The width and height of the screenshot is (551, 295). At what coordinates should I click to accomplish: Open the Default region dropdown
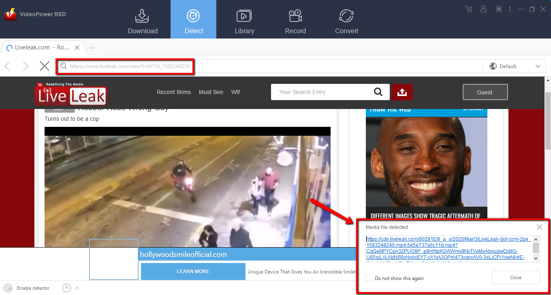click(514, 66)
